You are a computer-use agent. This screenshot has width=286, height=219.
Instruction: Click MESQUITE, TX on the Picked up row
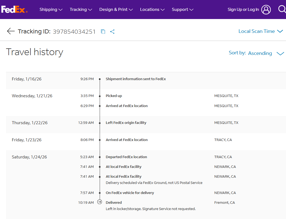[226, 96]
